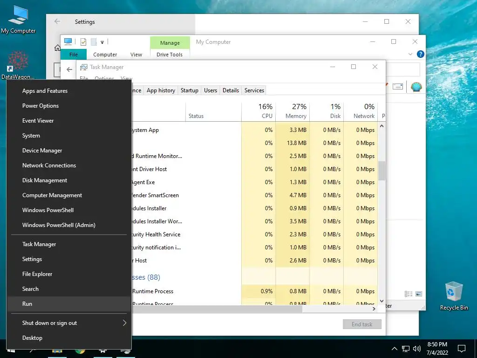477x358 pixels.
Task: Switch to the App history tab
Action: [161, 90]
